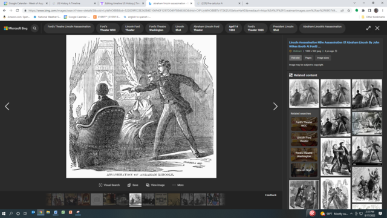Click the Visual Search option
The height and width of the screenshot is (218, 387).
(109, 185)
